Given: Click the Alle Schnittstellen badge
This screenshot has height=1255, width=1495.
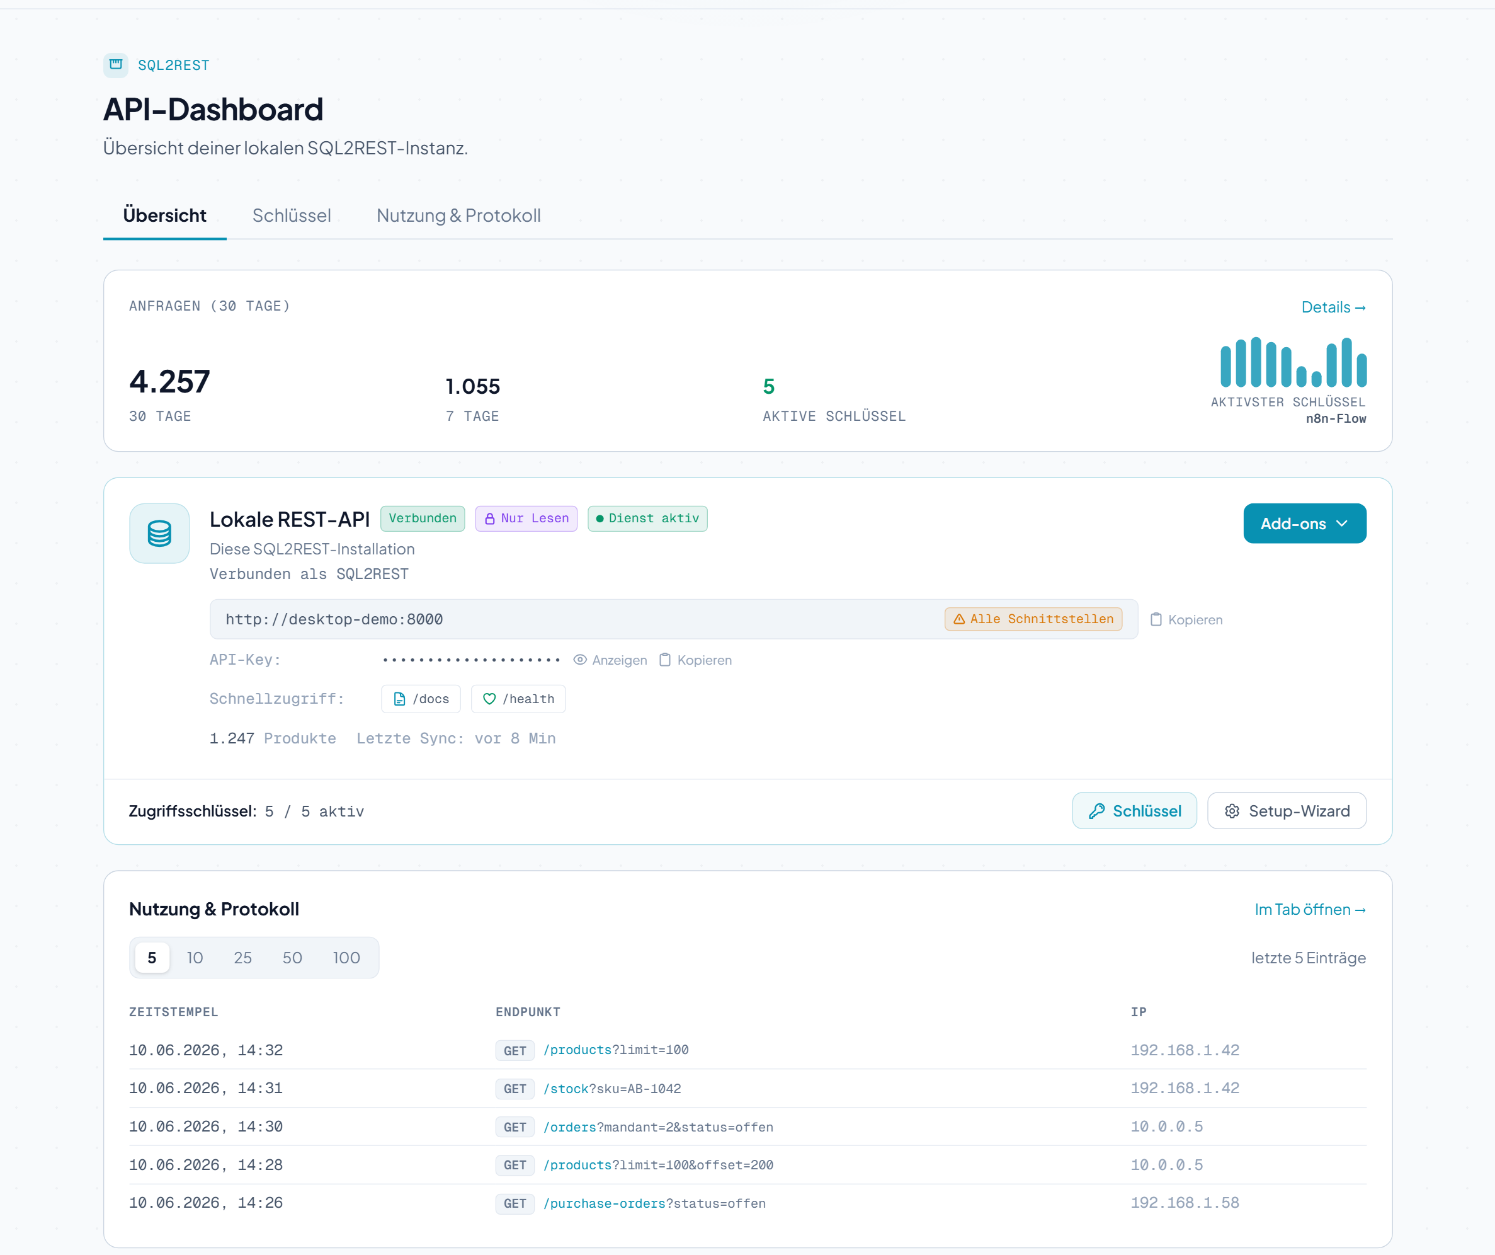Looking at the screenshot, I should [1033, 620].
